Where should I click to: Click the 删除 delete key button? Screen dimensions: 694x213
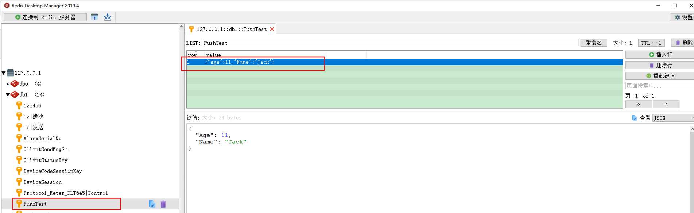682,43
